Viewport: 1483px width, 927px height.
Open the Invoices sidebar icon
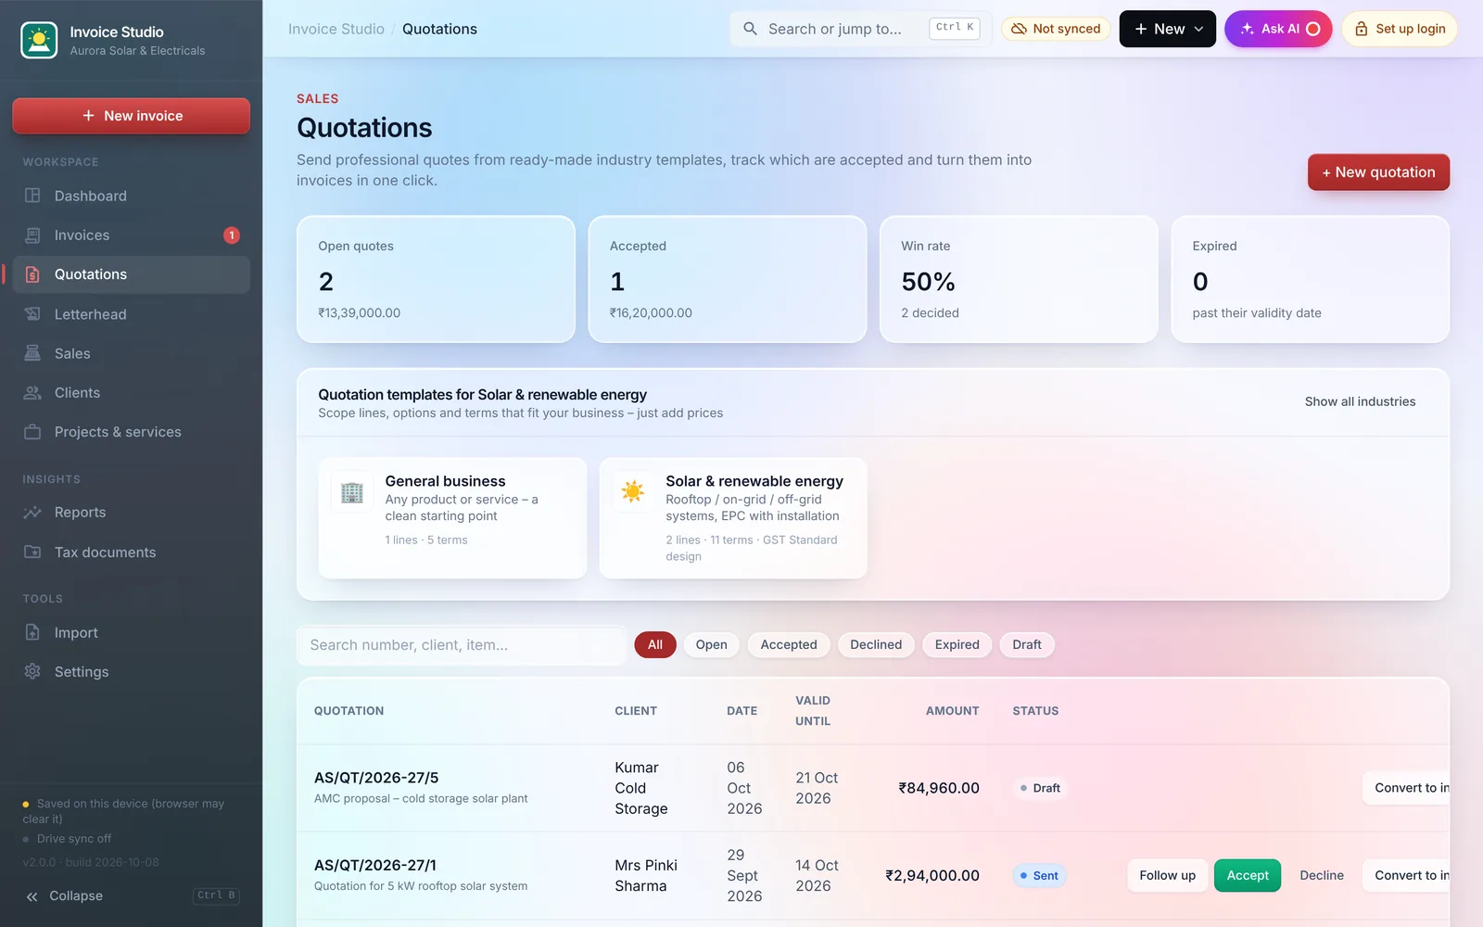(x=32, y=235)
